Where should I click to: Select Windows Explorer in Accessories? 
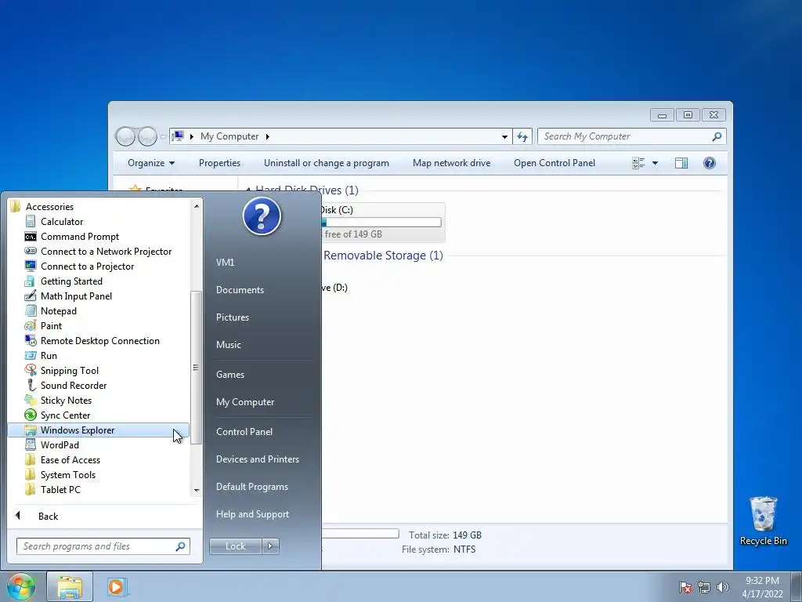coord(98,430)
